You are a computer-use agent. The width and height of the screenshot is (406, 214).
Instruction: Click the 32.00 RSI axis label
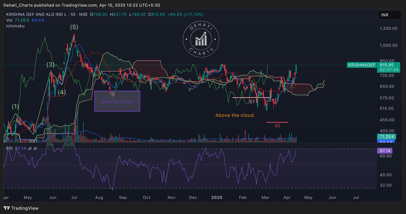[386, 185]
